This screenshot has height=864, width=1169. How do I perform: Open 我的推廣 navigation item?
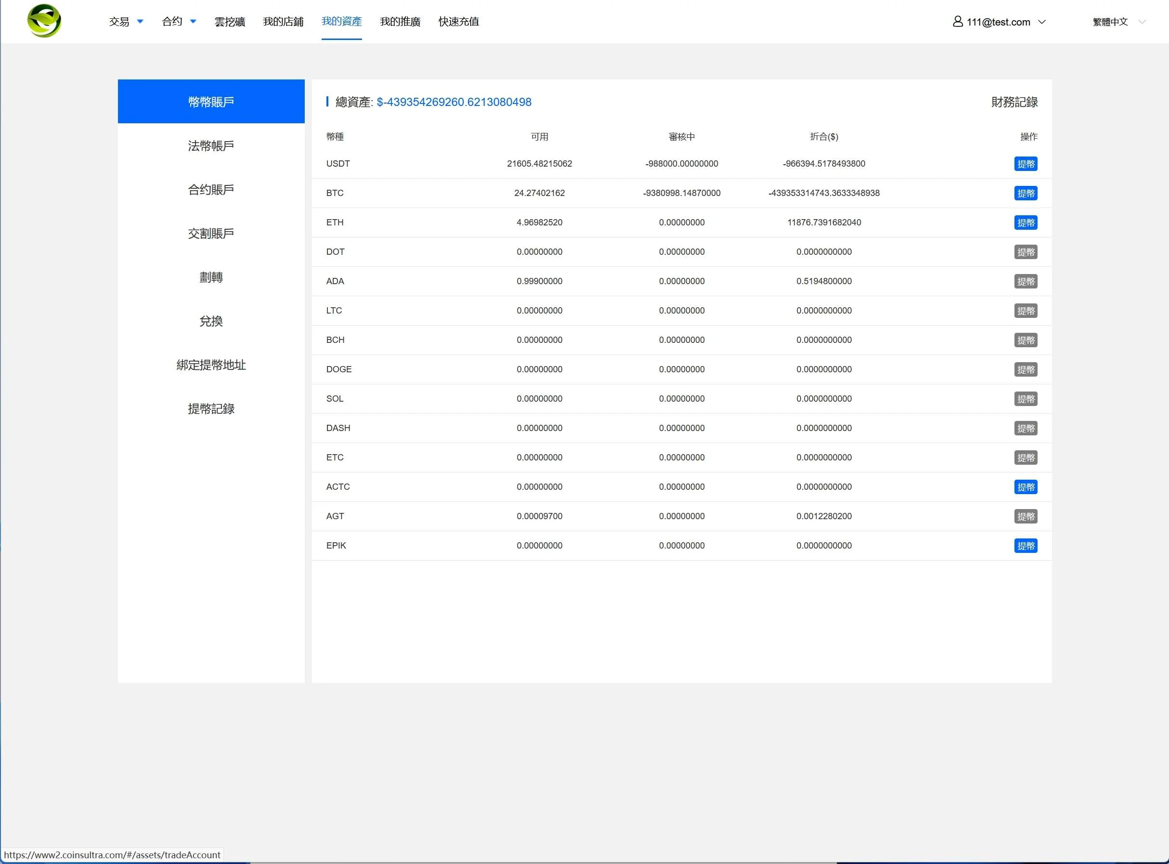(400, 22)
